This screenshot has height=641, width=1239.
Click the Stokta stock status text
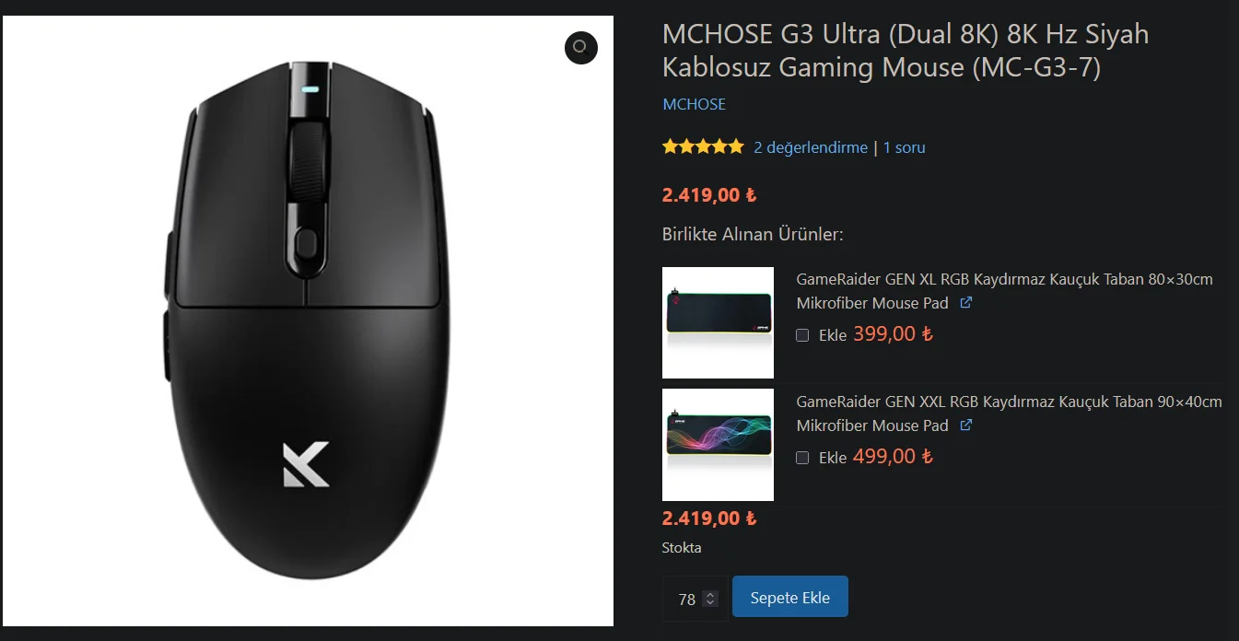(682, 547)
